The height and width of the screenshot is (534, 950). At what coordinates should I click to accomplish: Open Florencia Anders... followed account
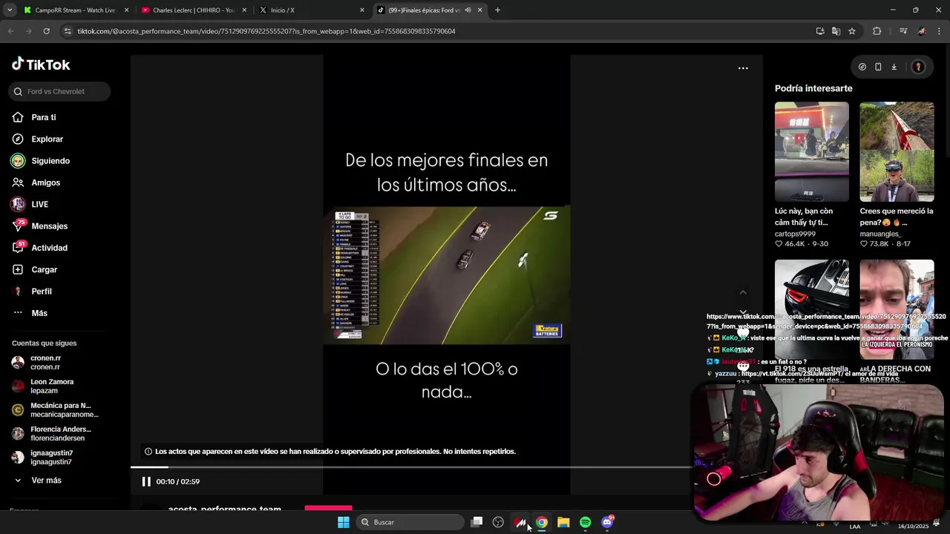[51, 433]
